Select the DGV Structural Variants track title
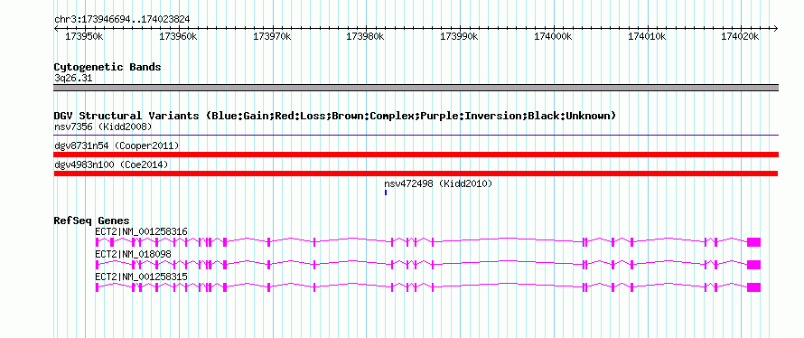Screen dimensions: 804x338 [x=335, y=116]
